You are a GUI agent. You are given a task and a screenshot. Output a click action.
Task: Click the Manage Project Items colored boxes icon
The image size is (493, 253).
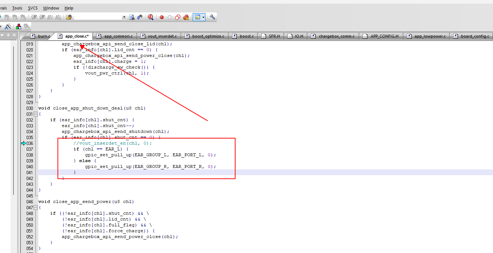(x=18, y=26)
